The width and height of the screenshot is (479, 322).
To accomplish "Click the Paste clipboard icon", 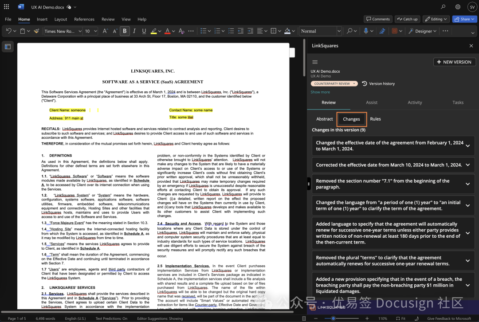I will pos(22,31).
